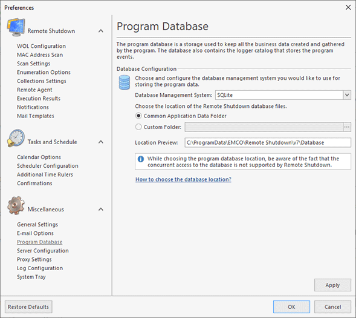356x318 pixels.
Task: Open Notifications settings
Action: pos(33,107)
